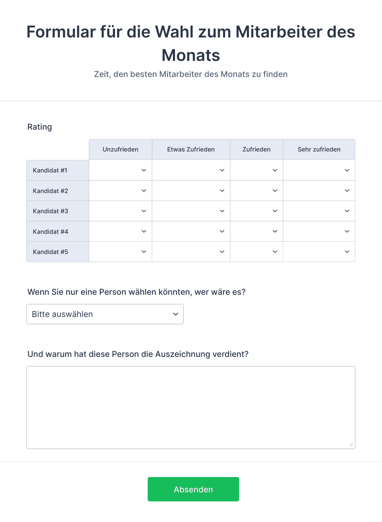Screen dimensions: 382x522
Task: Open the Unzufrieden dropdown for Kandidat #2
Action: pyautogui.click(x=120, y=191)
